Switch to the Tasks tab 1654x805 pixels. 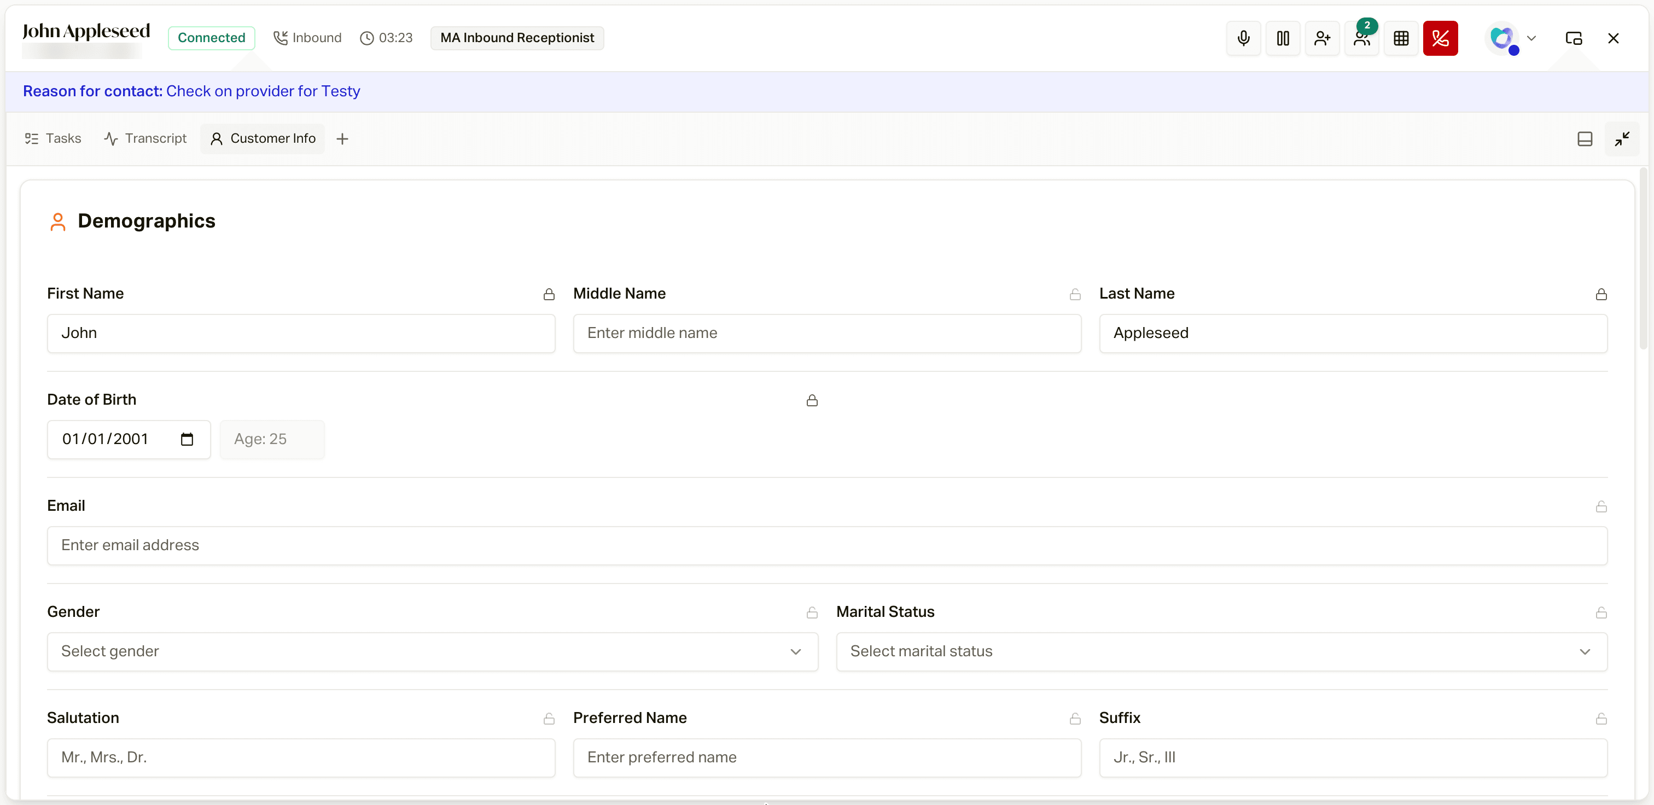(x=53, y=139)
